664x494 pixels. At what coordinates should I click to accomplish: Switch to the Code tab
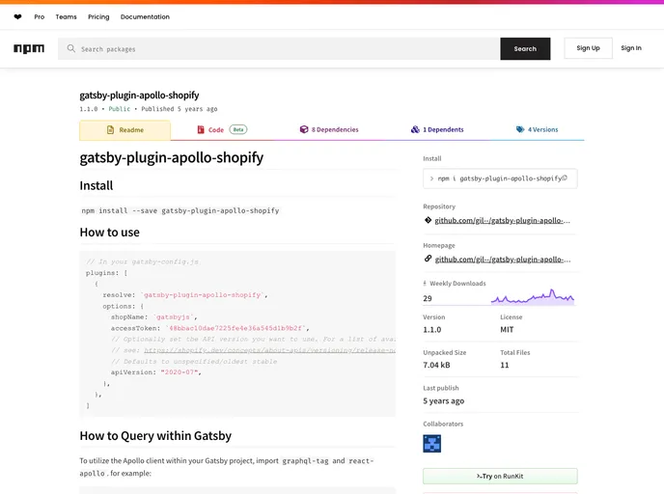222,129
